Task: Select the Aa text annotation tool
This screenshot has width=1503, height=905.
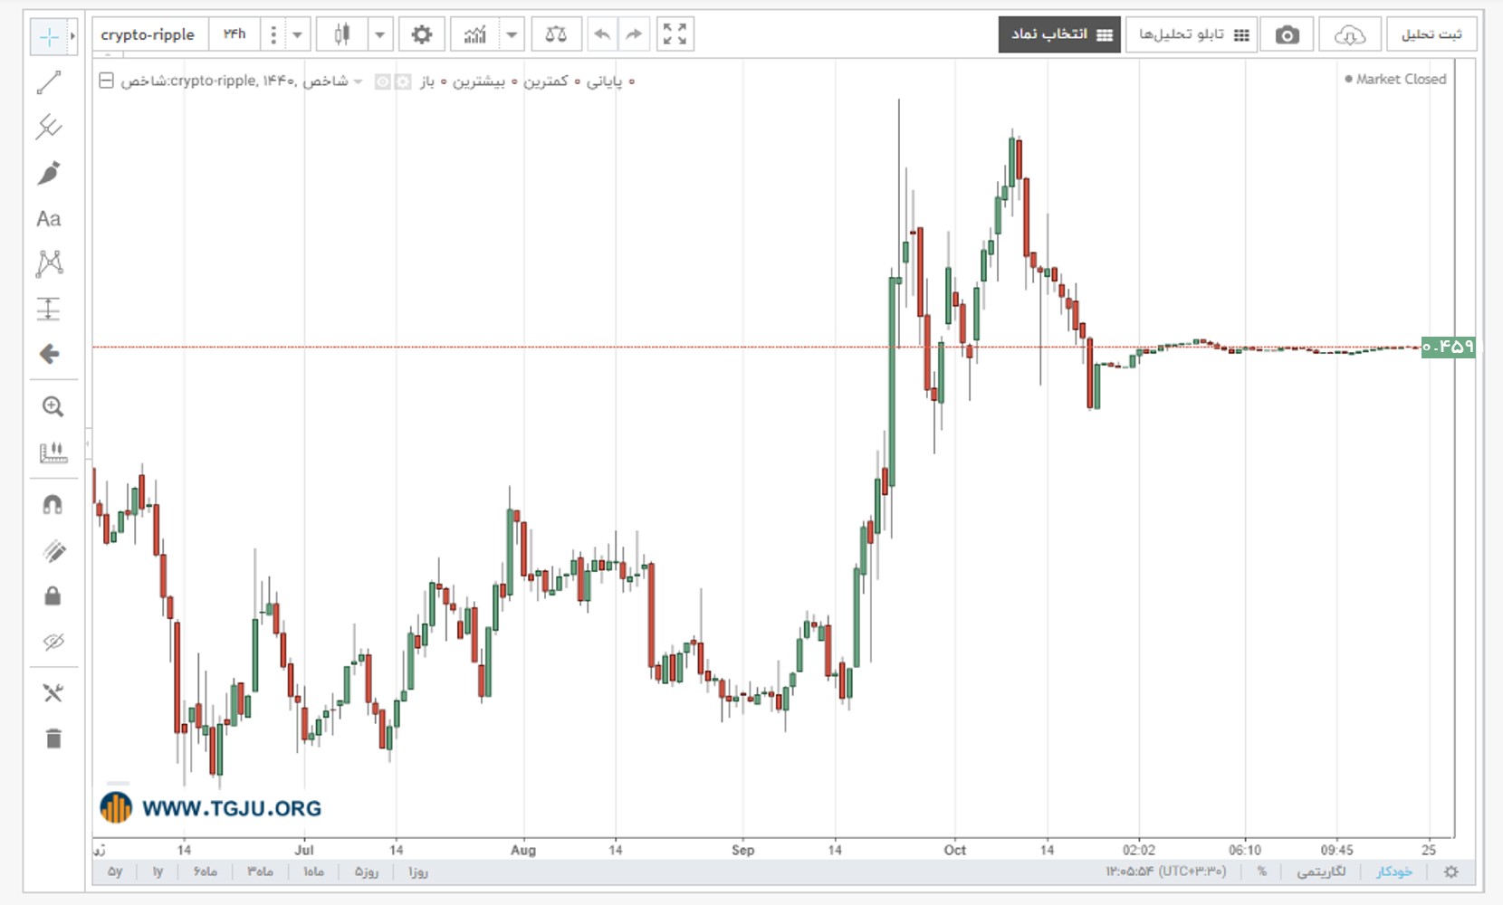Action: coord(49,218)
